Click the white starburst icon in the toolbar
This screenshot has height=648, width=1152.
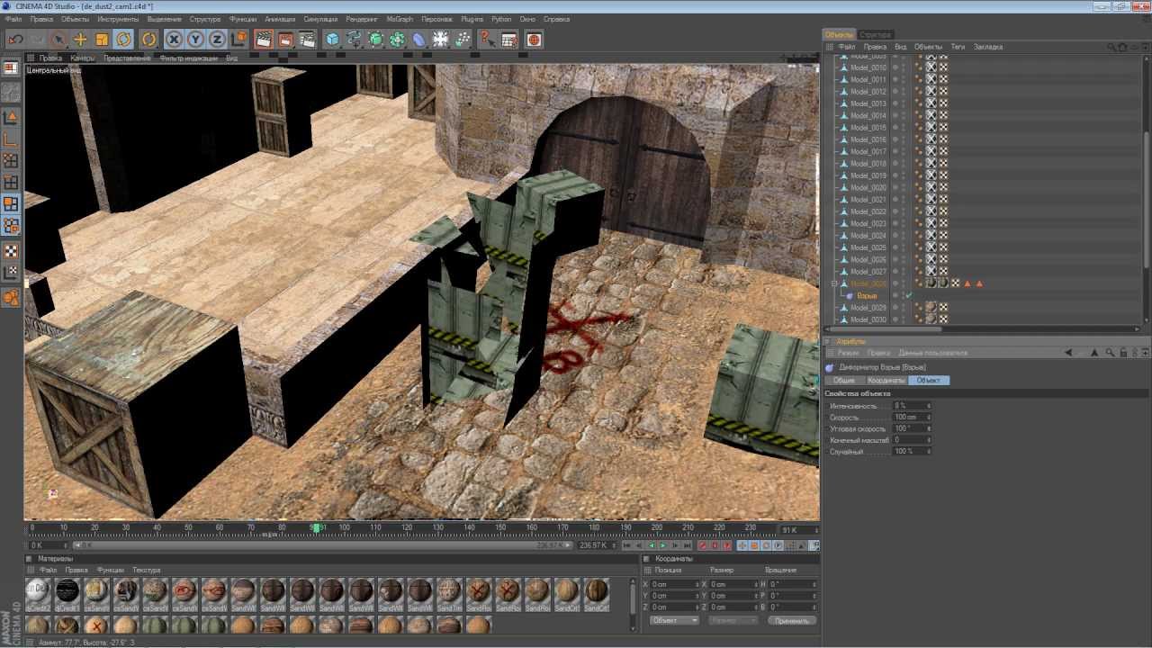tap(441, 40)
